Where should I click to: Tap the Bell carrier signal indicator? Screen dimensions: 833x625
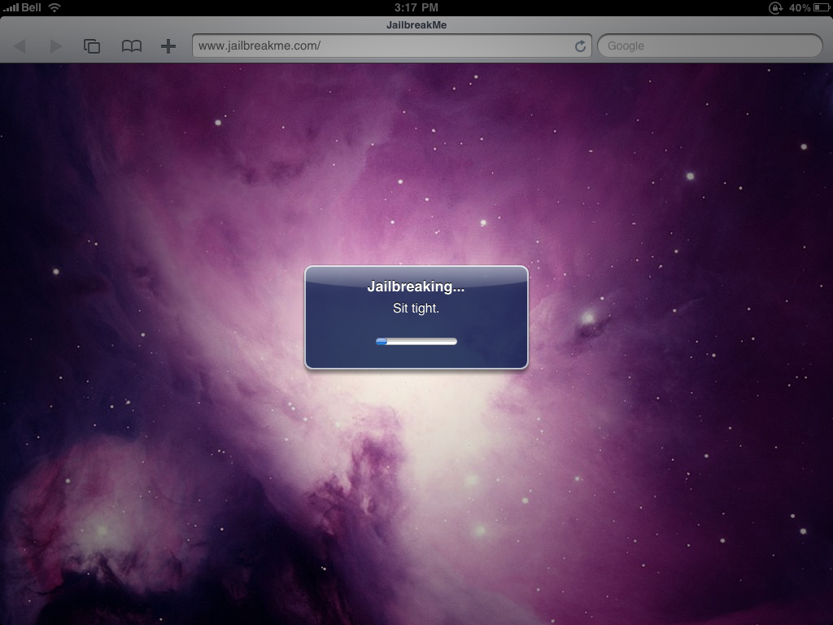(x=22, y=7)
